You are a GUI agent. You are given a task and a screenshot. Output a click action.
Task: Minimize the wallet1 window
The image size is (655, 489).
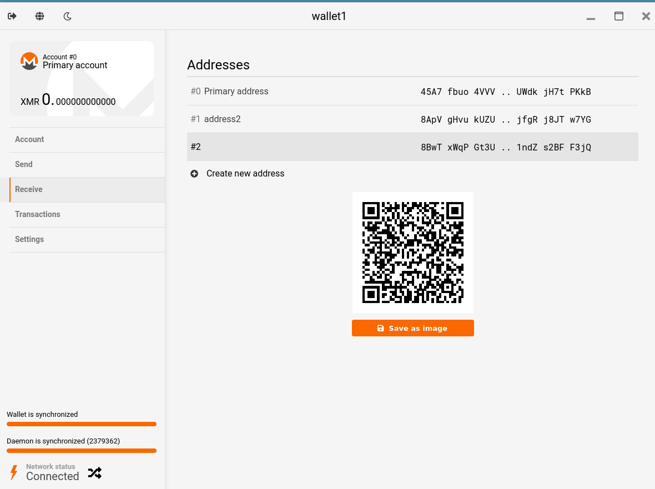[x=591, y=18]
